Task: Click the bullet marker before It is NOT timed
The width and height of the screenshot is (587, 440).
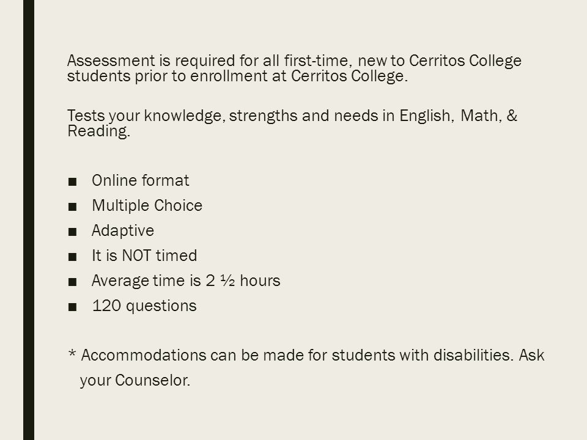Action: pos(72,257)
